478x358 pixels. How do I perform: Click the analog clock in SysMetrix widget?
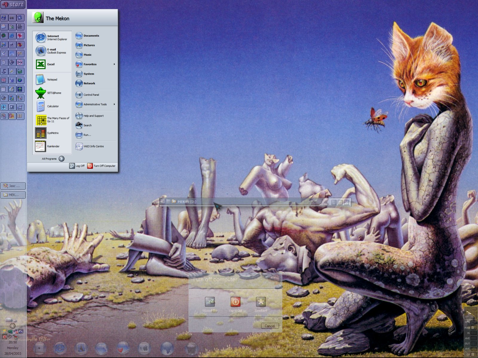471,313
